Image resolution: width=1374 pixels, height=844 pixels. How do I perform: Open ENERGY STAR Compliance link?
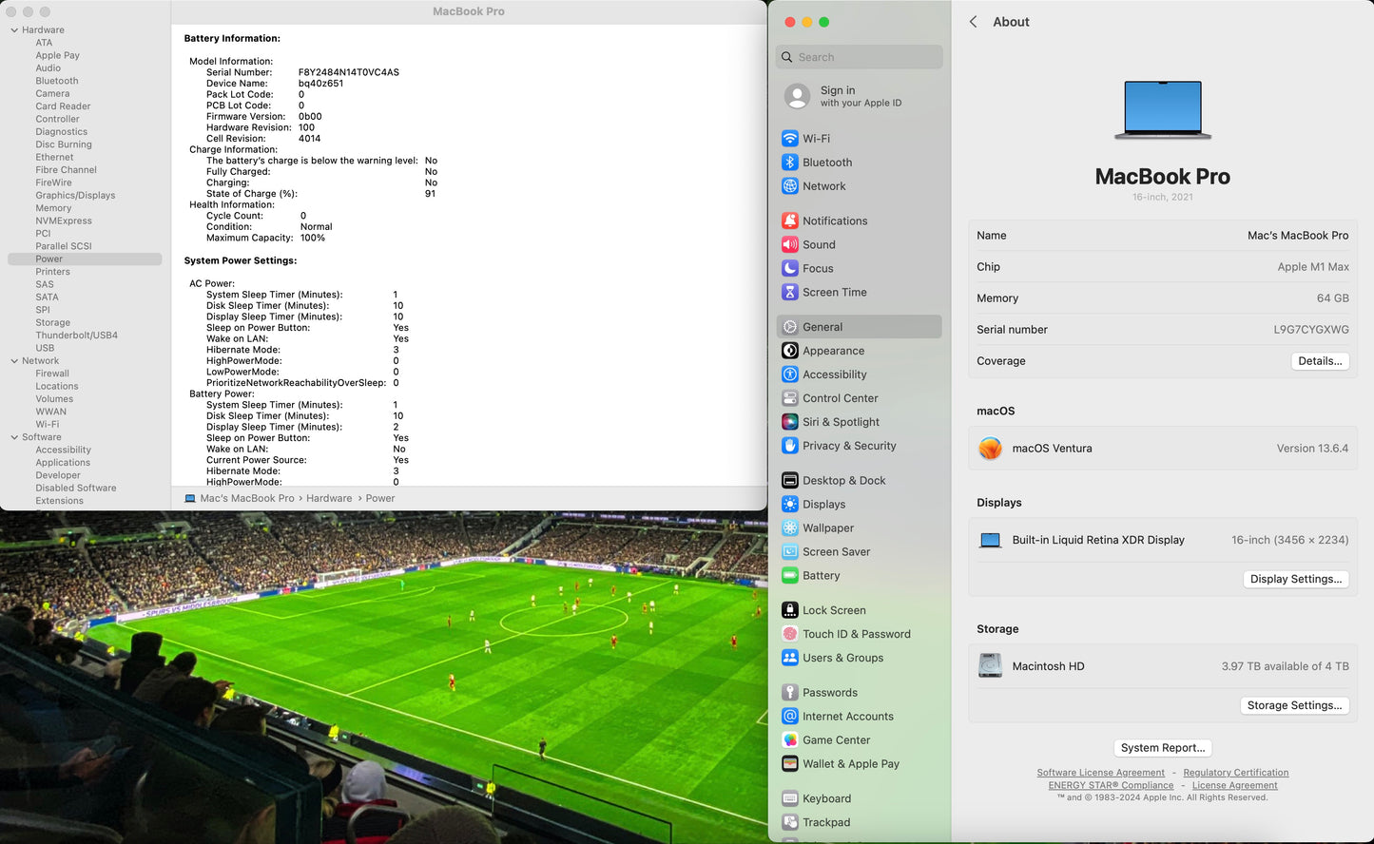[x=1111, y=785]
